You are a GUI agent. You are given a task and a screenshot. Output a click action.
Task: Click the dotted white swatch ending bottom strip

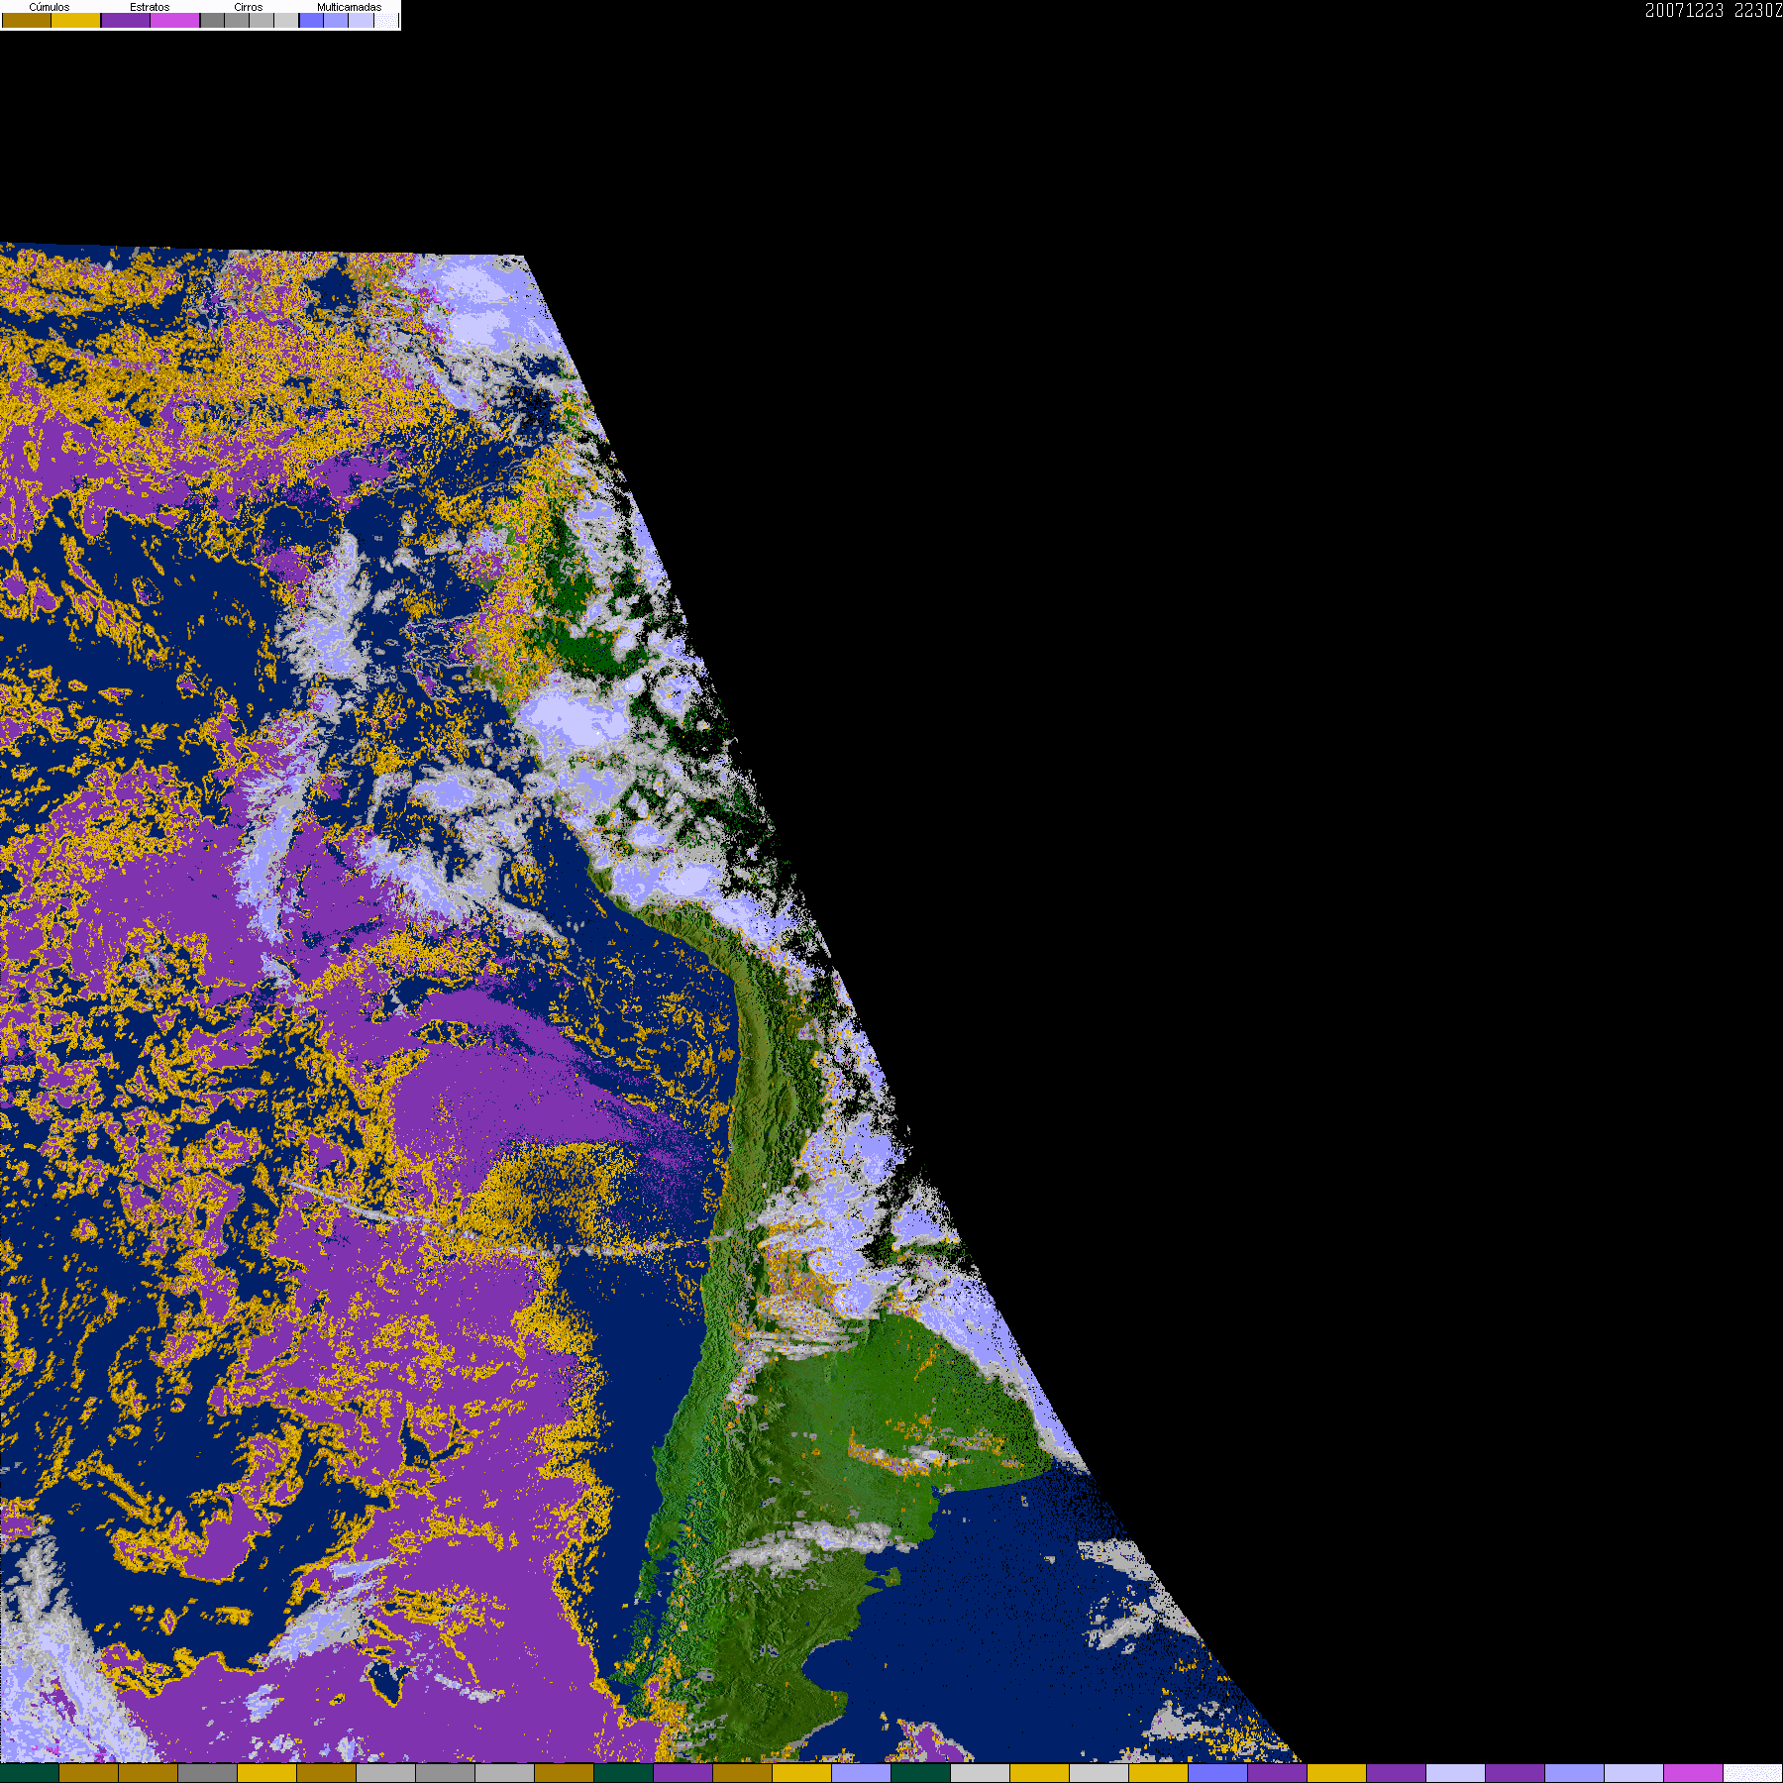pos(1752,1773)
